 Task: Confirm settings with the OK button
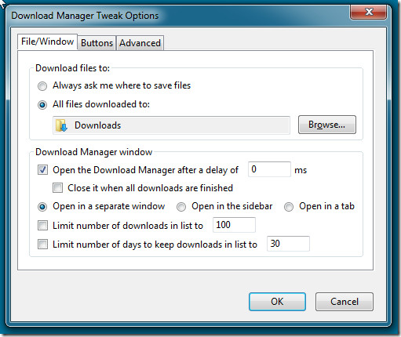point(277,302)
